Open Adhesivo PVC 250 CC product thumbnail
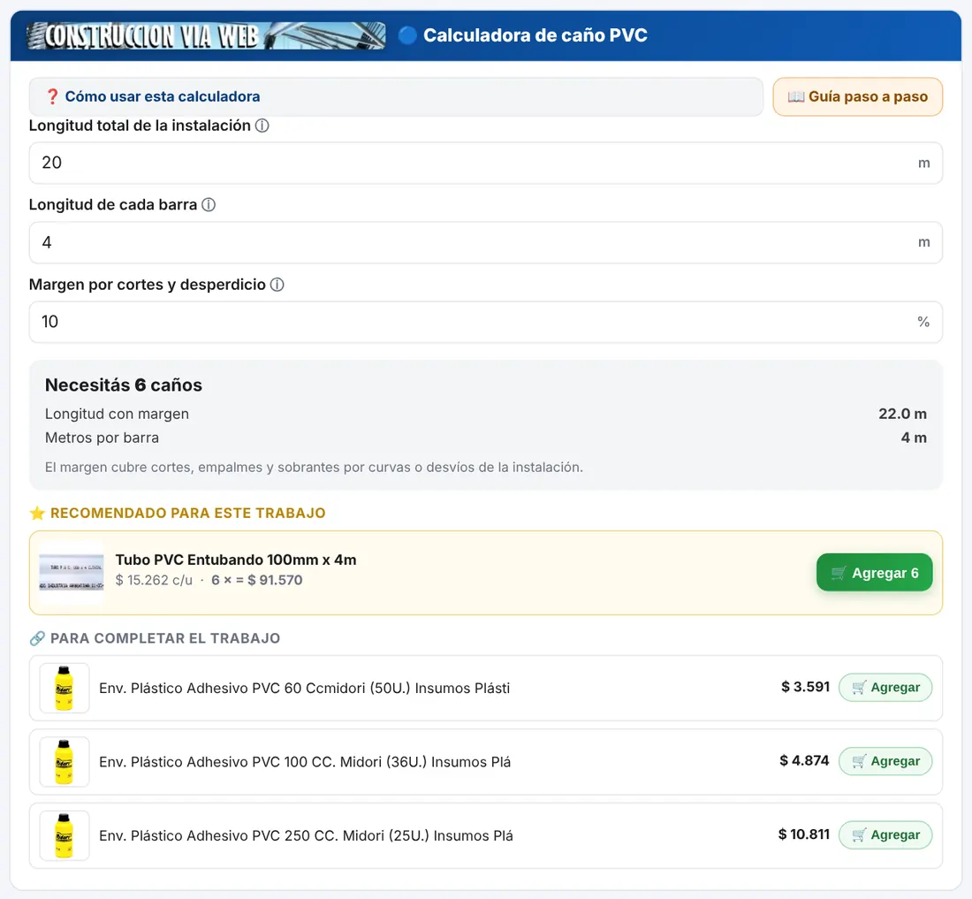 coord(65,835)
